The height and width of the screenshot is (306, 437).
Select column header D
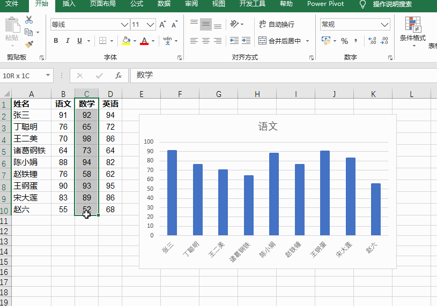coord(110,94)
